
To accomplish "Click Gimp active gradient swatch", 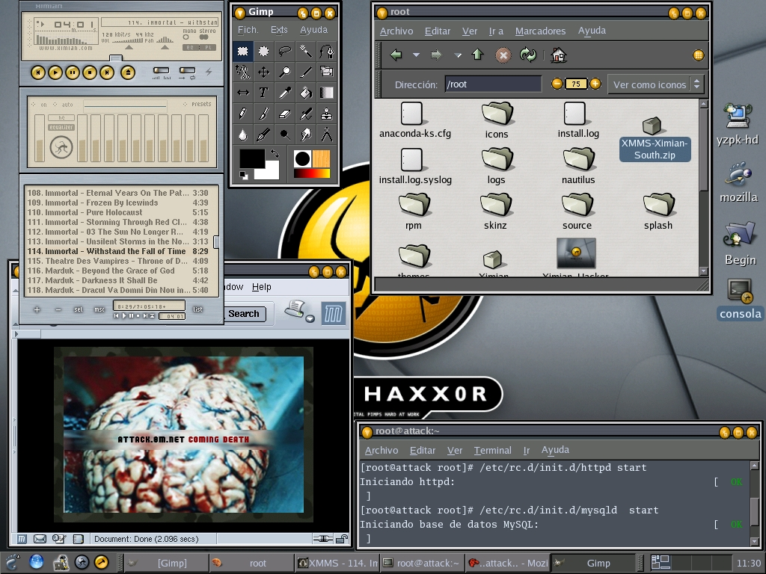I will coord(312,173).
